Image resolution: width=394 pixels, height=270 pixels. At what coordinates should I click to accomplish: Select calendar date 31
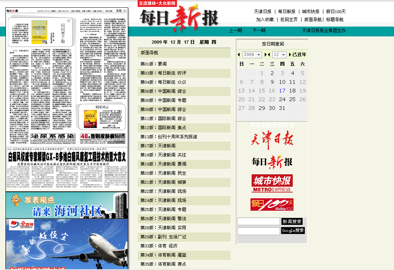pos(282,108)
